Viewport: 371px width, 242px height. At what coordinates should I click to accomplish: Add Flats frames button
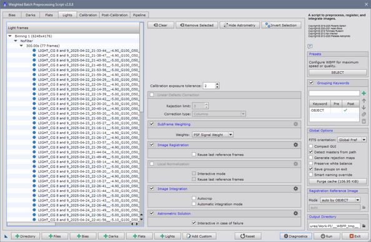tap(139, 236)
